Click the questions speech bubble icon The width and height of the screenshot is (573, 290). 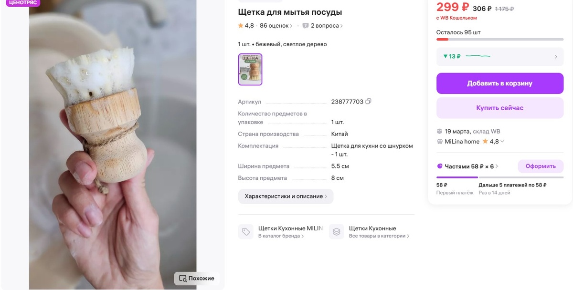(305, 26)
